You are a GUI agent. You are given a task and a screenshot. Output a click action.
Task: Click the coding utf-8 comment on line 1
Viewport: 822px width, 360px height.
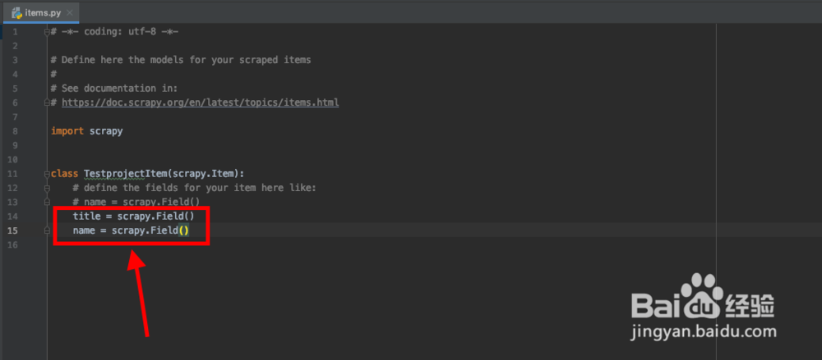click(x=115, y=32)
